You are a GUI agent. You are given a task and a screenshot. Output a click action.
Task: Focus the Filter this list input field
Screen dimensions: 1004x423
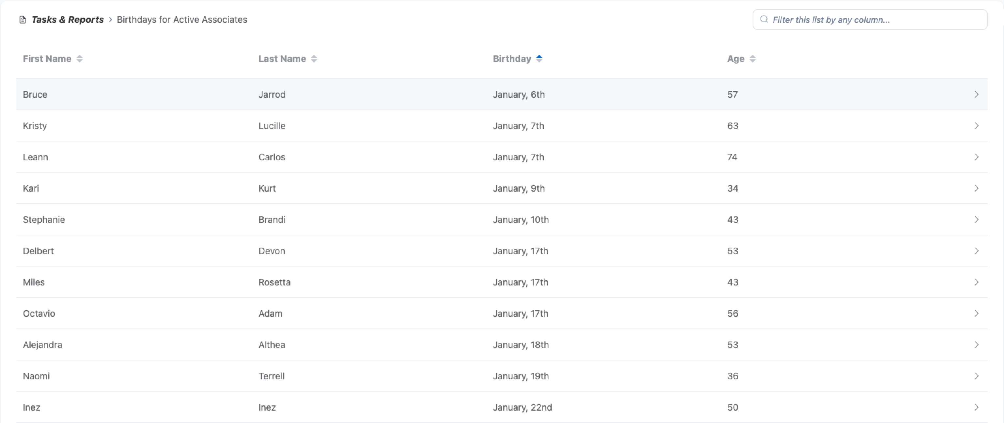[x=873, y=20]
